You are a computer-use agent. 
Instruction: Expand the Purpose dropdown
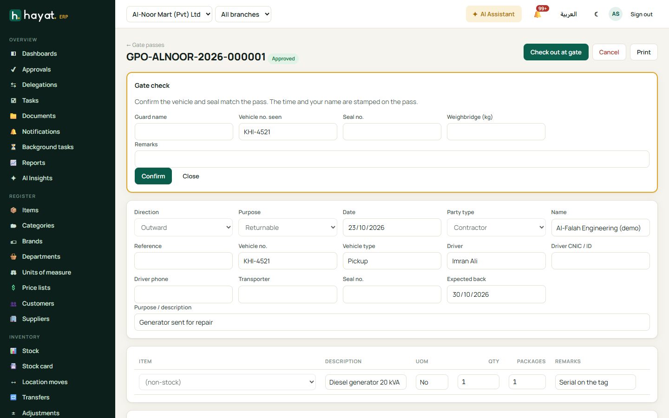(x=288, y=228)
